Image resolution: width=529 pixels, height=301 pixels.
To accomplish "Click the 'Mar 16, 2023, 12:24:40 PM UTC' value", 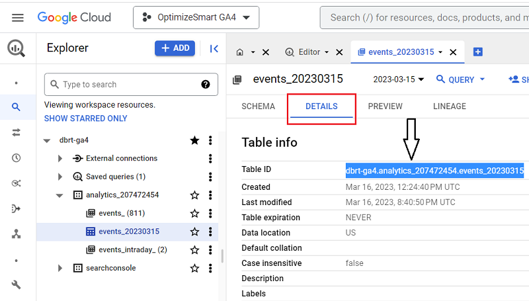I will pyautogui.click(x=403, y=187).
